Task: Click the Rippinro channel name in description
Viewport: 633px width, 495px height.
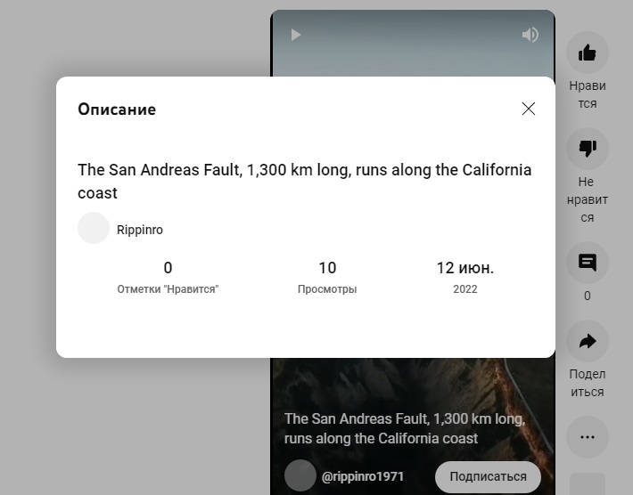Action: tap(140, 230)
